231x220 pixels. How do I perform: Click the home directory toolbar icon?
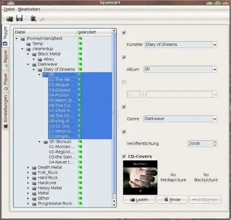point(33,18)
